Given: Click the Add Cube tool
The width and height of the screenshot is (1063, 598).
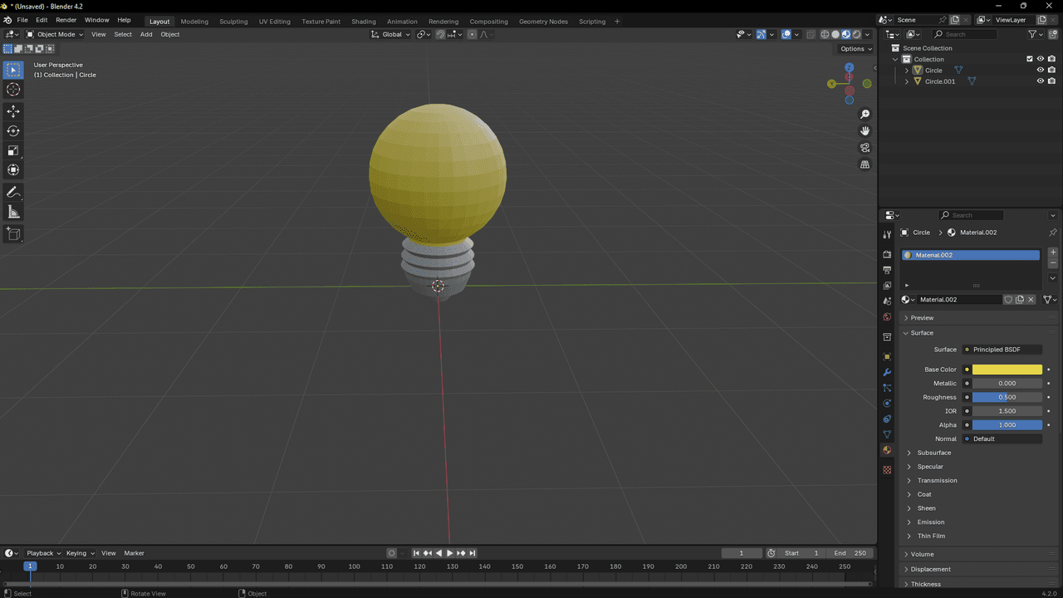Looking at the screenshot, I should (x=13, y=234).
